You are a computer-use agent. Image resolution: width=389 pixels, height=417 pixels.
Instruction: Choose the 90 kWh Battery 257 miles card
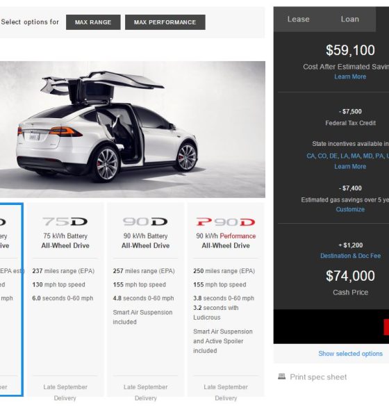coord(145,300)
